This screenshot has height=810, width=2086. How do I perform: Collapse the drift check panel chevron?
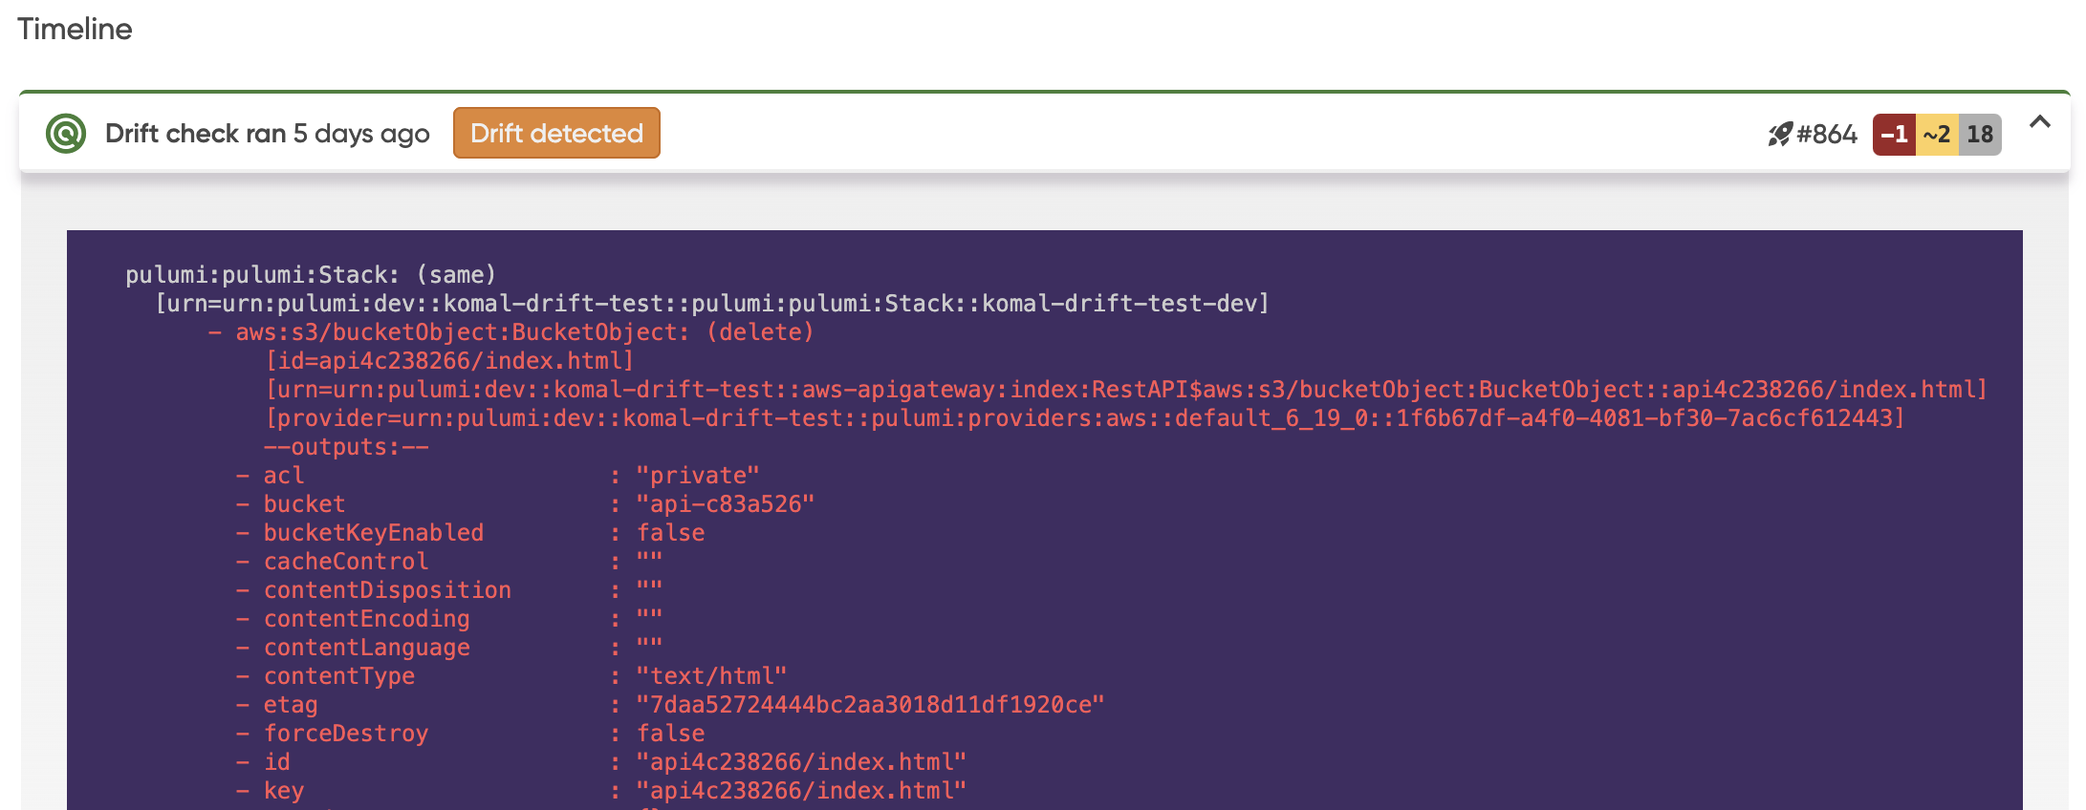(x=2039, y=122)
